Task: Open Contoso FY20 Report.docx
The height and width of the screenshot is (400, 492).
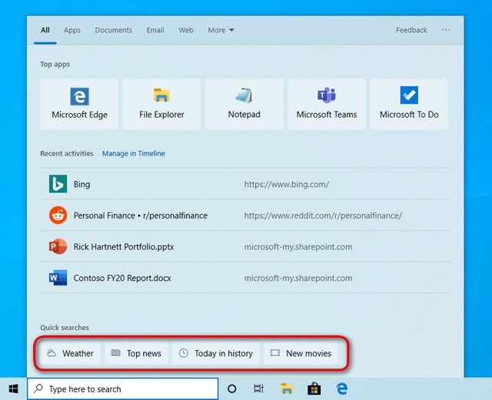Action: 245,278
